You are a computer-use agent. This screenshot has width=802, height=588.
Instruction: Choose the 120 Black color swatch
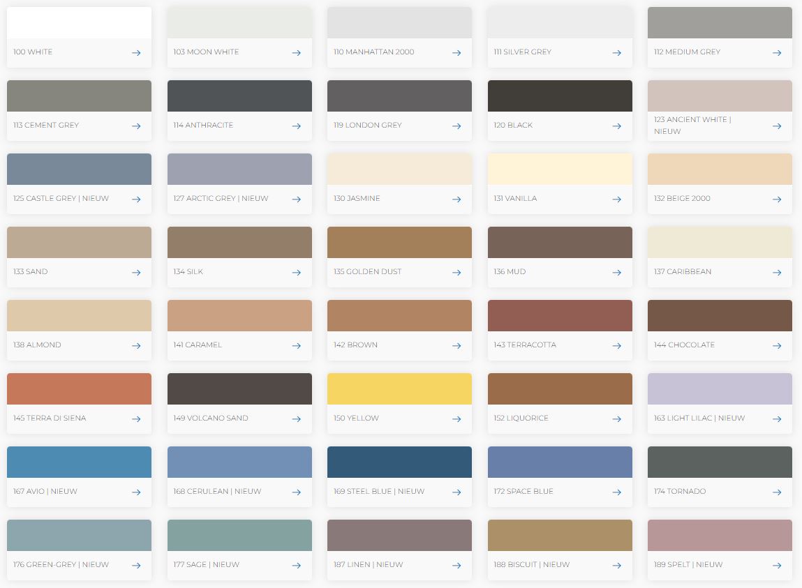point(560,96)
